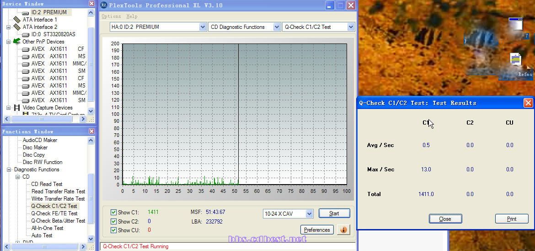Click the MSF value 51:43.67

coord(215,213)
